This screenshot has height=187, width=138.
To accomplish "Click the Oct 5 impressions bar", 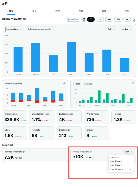I will (125, 65).
